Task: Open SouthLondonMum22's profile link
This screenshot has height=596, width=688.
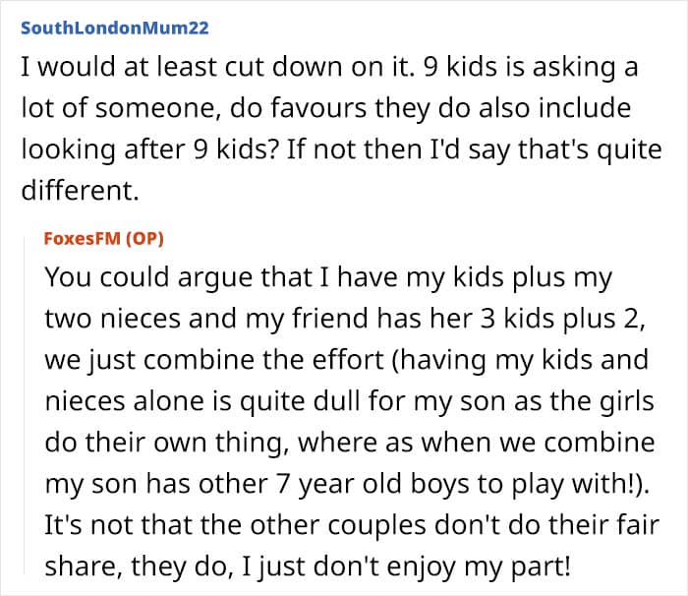Action: pyautogui.click(x=115, y=29)
